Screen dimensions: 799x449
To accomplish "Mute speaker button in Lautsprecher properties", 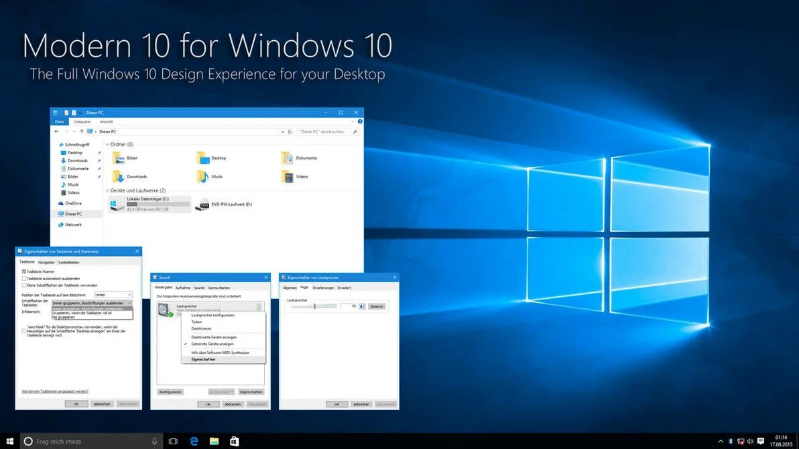I will [x=363, y=306].
